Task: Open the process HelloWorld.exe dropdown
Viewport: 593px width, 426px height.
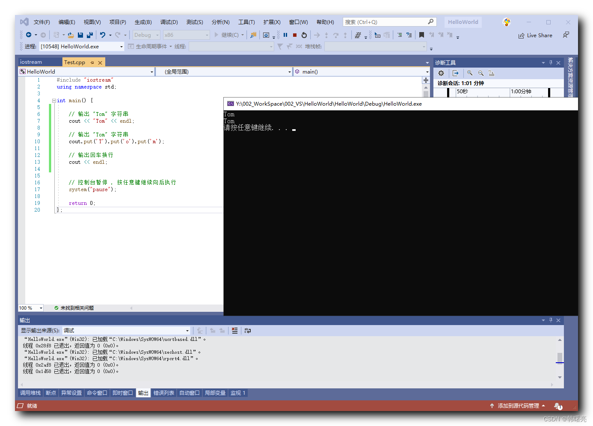Action: pyautogui.click(x=122, y=47)
